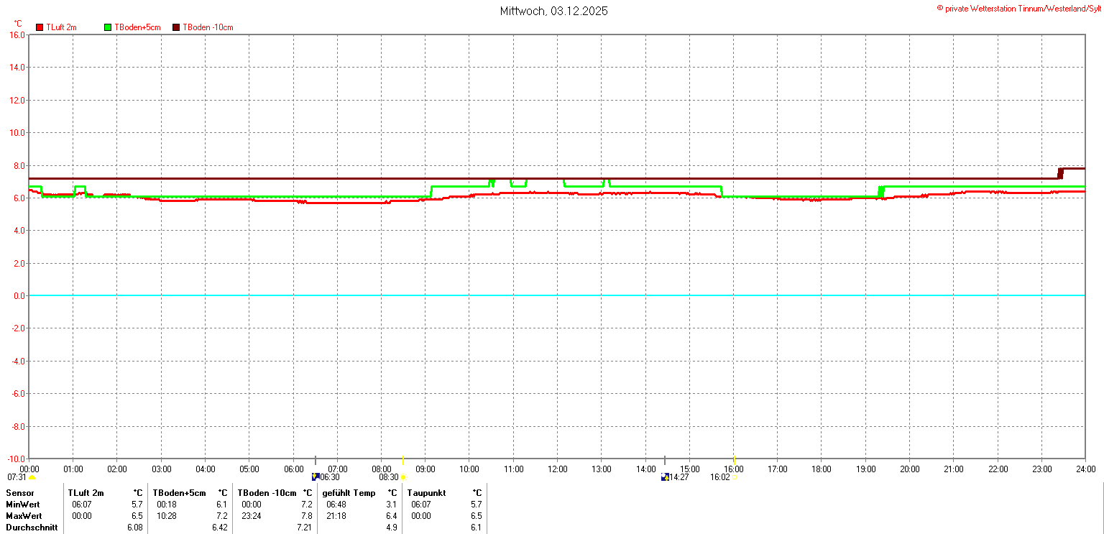Click the dark red TBoden -10cm legend square

coord(176,27)
